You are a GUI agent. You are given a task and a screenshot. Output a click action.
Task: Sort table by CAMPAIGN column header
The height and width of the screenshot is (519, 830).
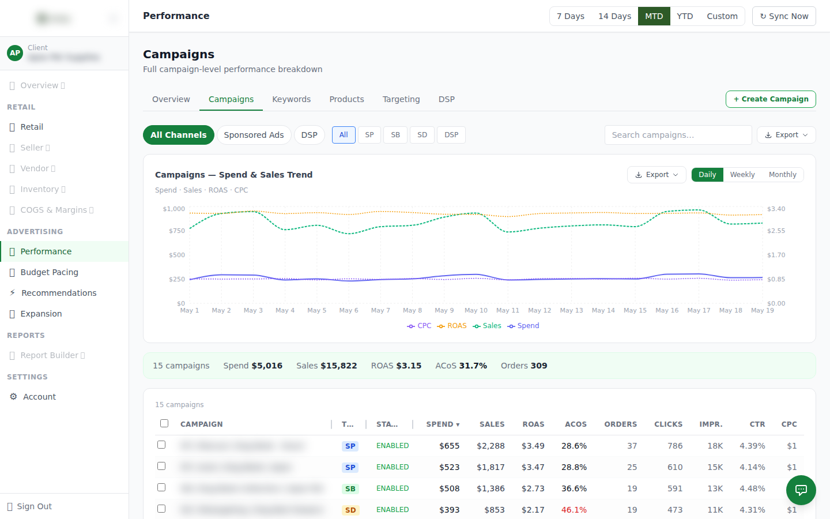pos(201,424)
